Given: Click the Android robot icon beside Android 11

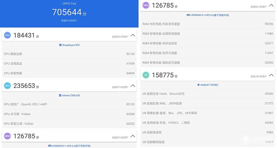Looking at the screenshot, I should 198,85.
